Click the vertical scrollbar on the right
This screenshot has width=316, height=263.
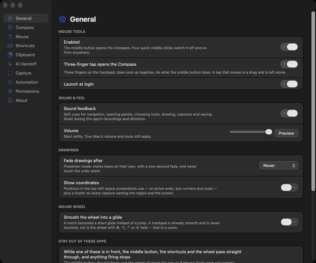[313, 101]
